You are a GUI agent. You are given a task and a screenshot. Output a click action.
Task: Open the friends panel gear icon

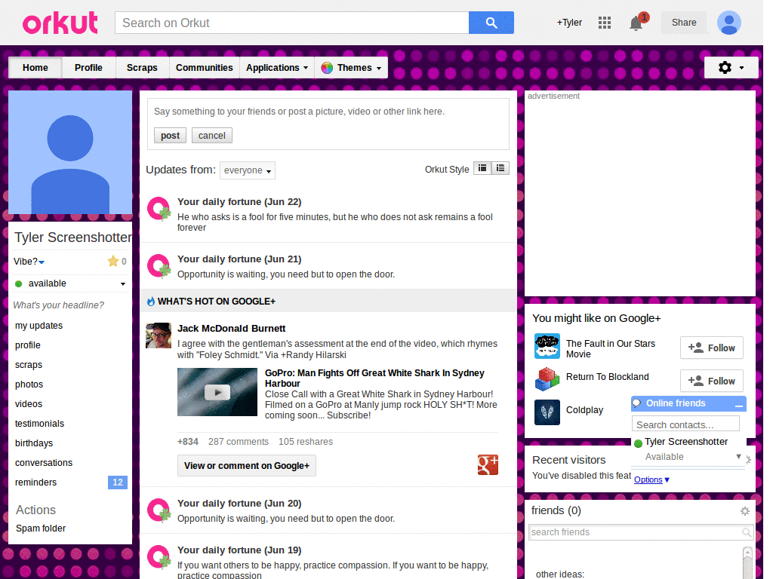click(x=745, y=511)
